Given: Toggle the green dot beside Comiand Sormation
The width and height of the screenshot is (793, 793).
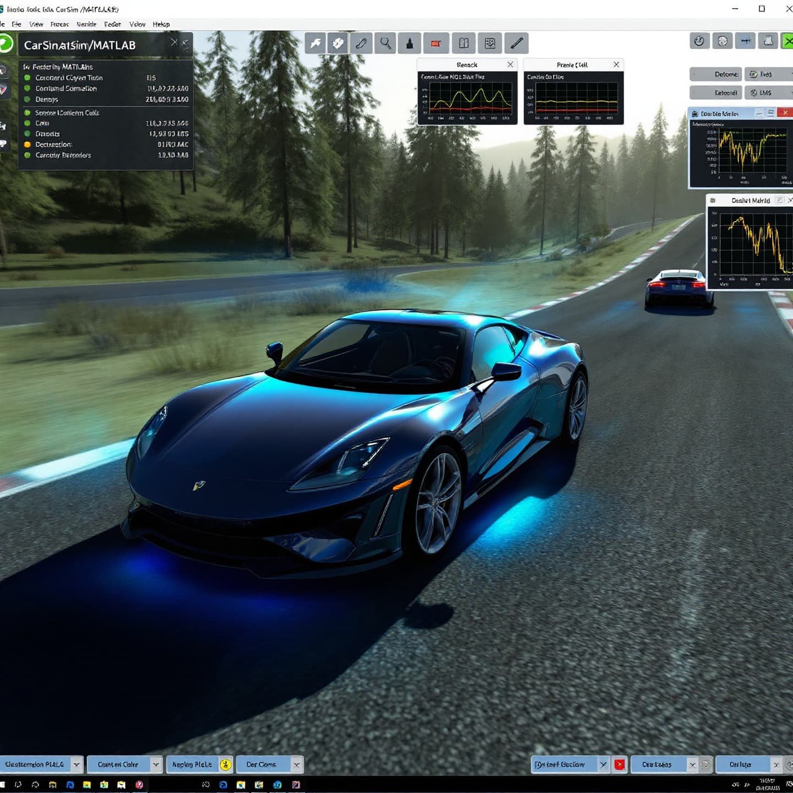Looking at the screenshot, I should (x=27, y=88).
